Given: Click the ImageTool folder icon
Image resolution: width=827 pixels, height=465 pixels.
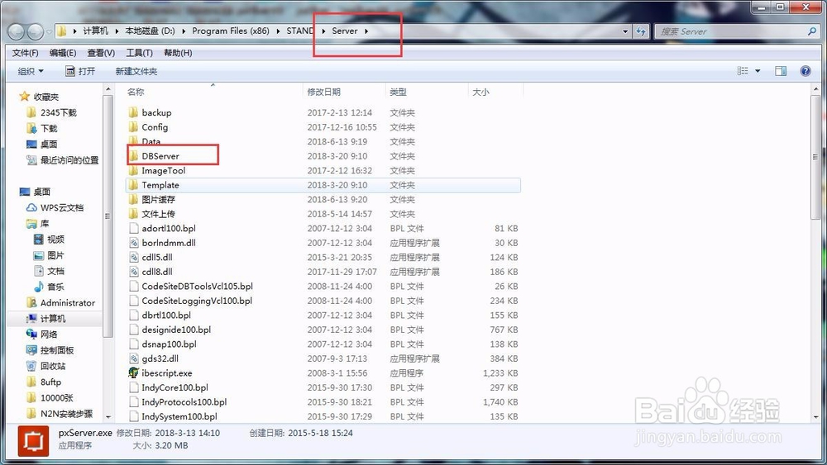Looking at the screenshot, I should [133, 170].
